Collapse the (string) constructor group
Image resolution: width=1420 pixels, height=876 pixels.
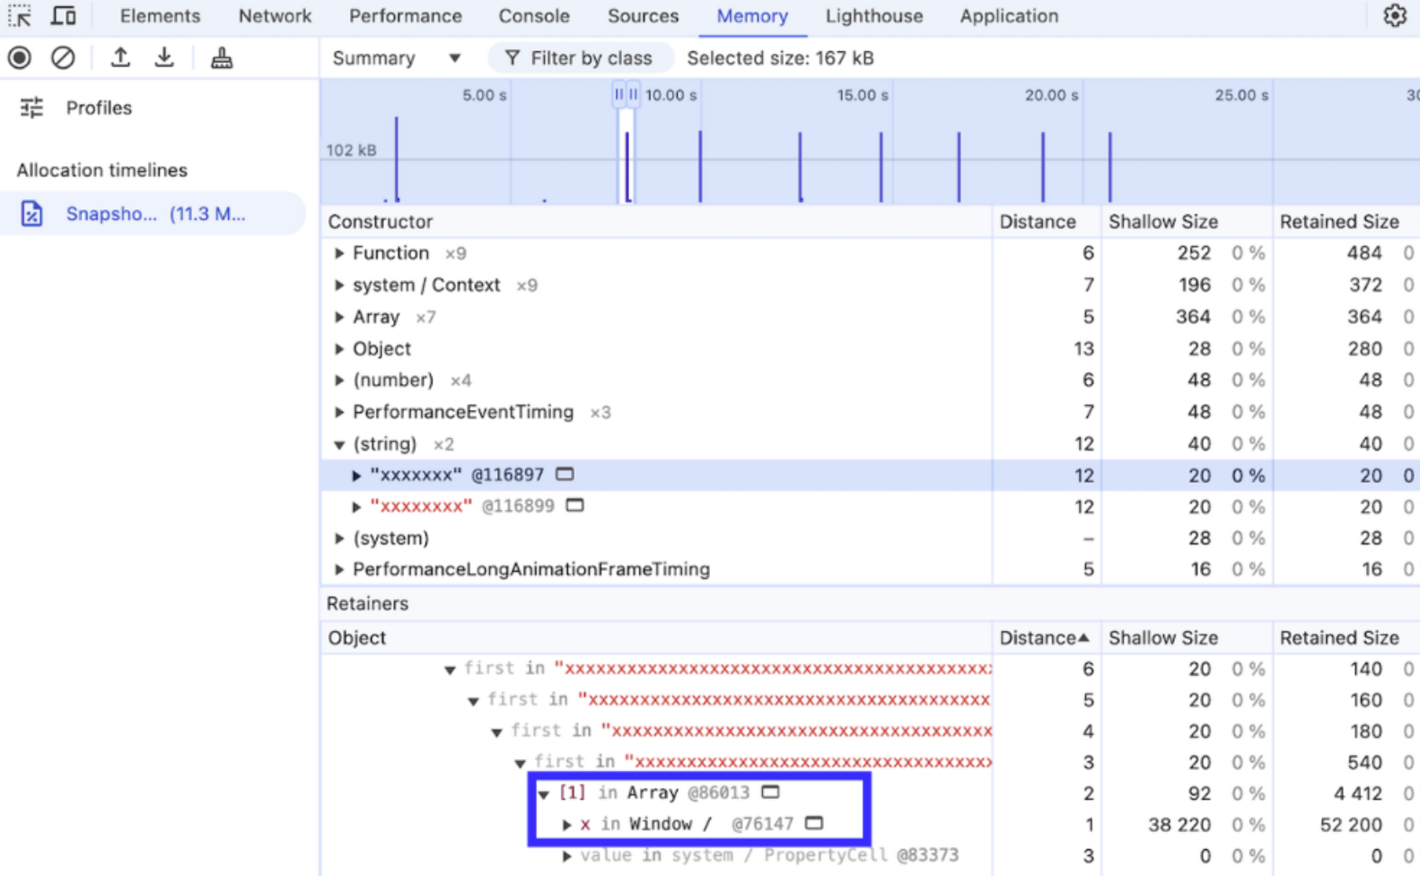pyautogui.click(x=339, y=444)
